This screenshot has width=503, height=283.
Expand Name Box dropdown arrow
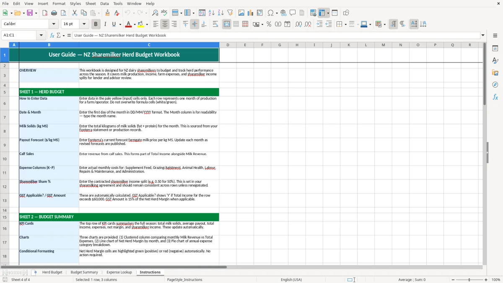pos(41,35)
